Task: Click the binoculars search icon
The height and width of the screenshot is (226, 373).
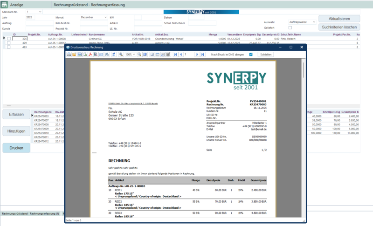Action: point(107,55)
